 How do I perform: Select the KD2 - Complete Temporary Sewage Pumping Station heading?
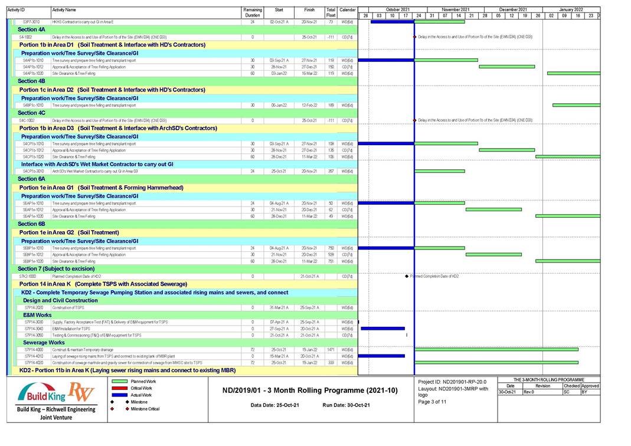[155, 293]
